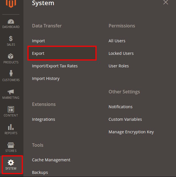Open the Marketing megaphone icon

(11, 92)
